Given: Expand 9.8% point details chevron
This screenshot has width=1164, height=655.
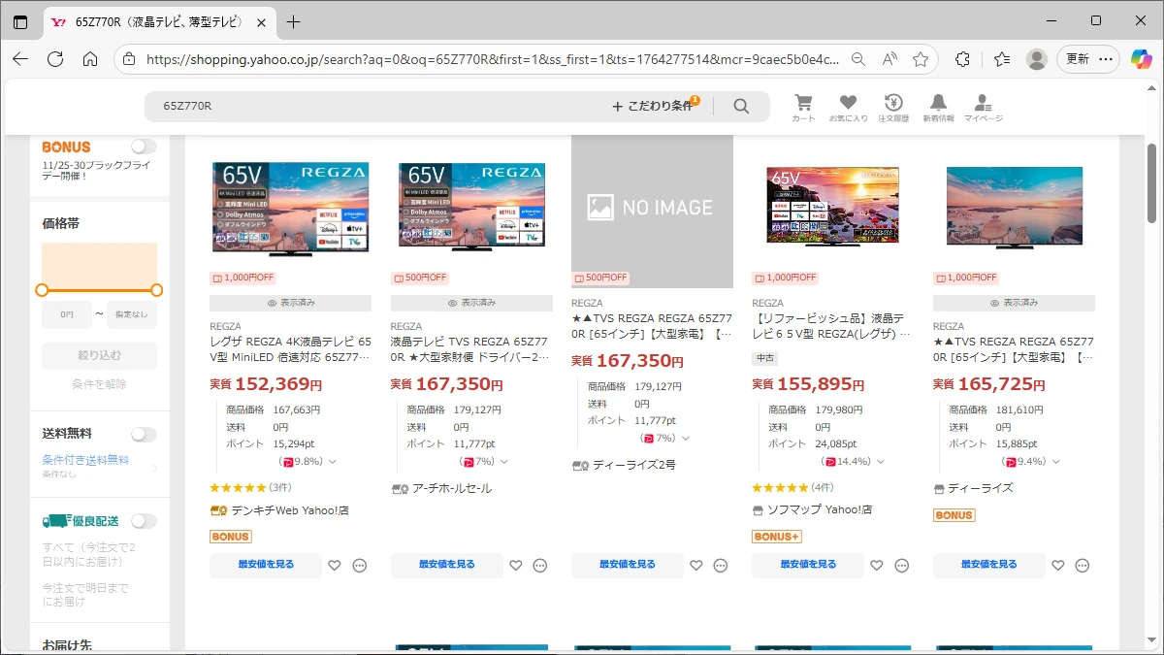Looking at the screenshot, I should [333, 462].
